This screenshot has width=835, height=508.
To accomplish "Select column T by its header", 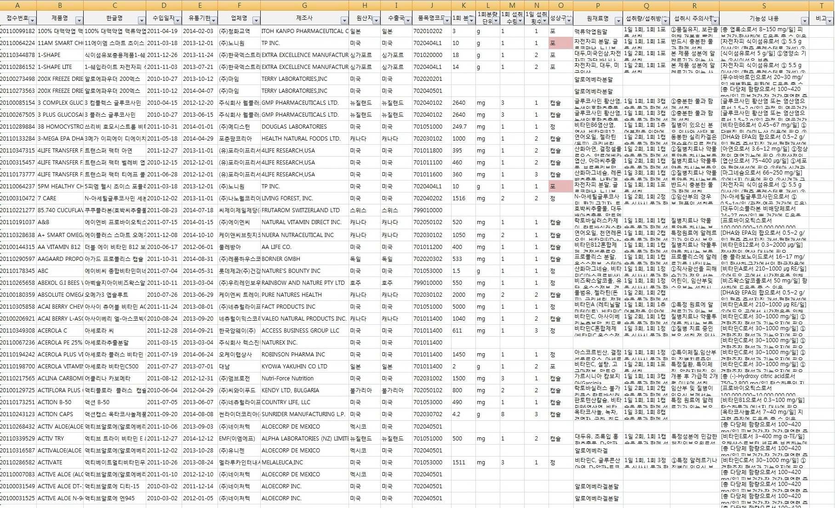I will [822, 6].
